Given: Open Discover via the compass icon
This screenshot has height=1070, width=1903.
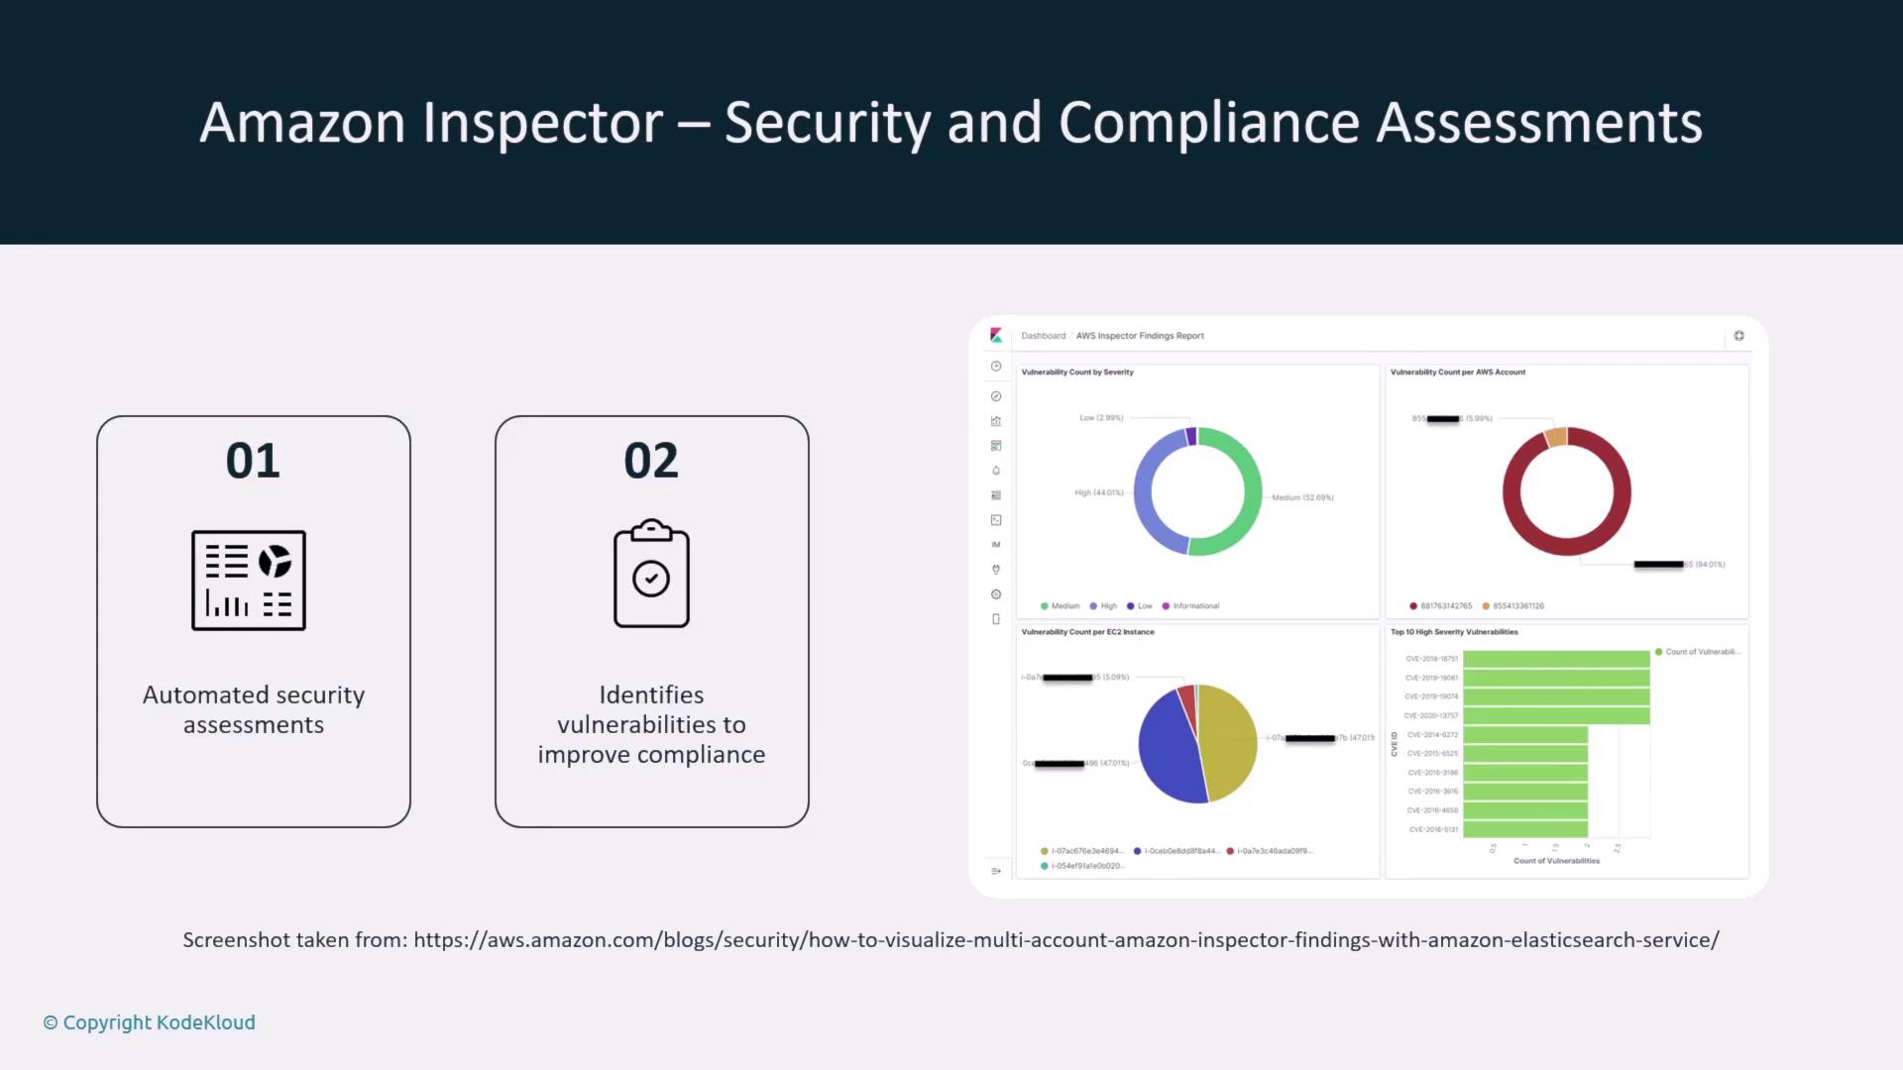Looking at the screenshot, I should click(x=996, y=396).
